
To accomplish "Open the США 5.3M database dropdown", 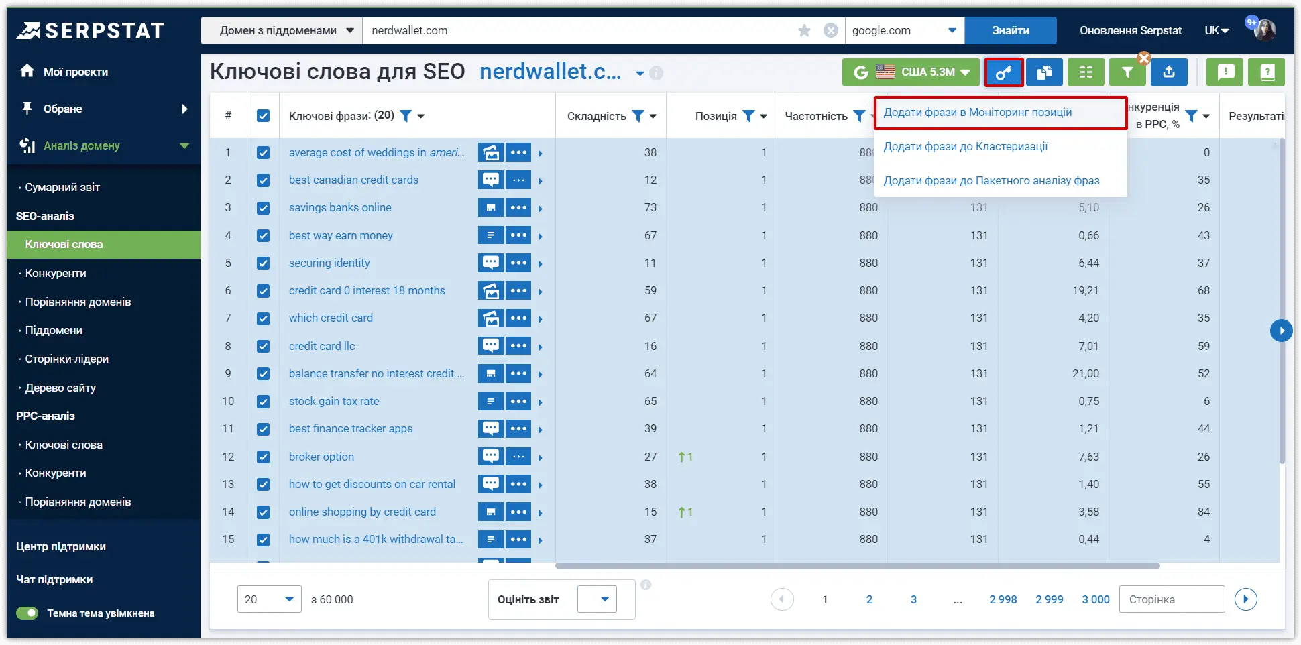I will click(911, 72).
